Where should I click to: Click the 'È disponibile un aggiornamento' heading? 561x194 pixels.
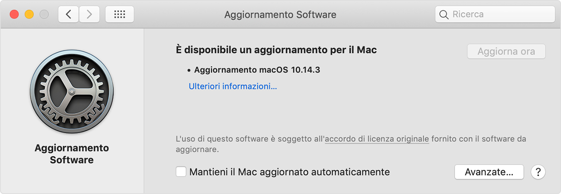click(276, 50)
